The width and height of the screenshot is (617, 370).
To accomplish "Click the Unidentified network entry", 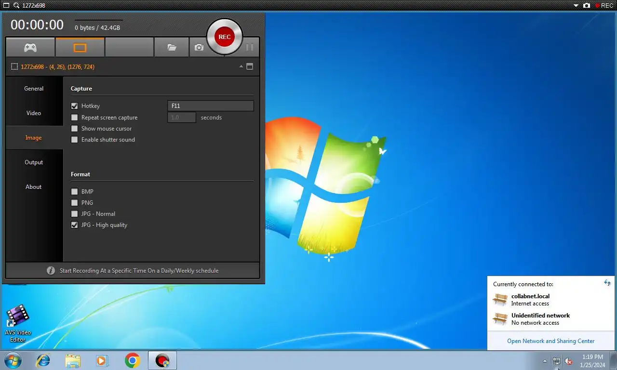I will coord(540,319).
